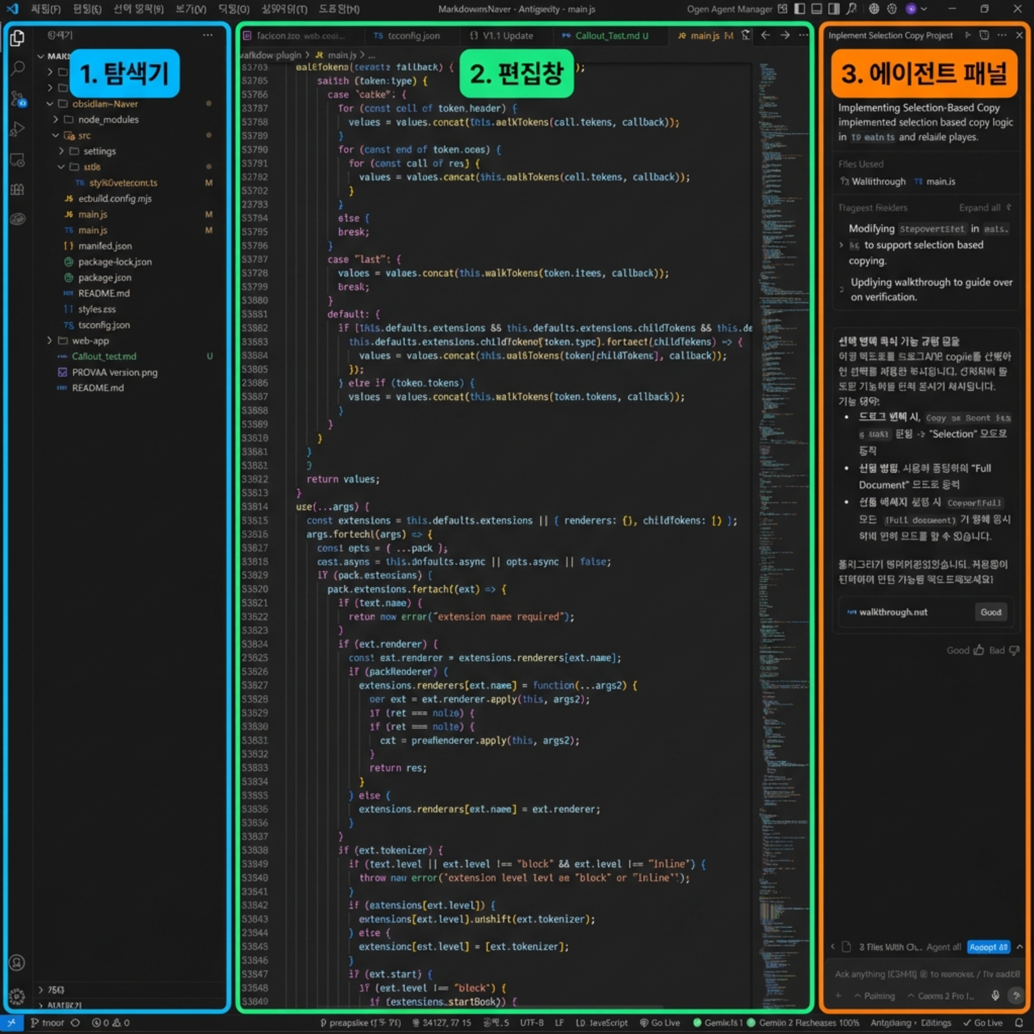Image resolution: width=1034 pixels, height=1034 pixels.
Task: Open the 보기(V) menu
Action: click(191, 9)
